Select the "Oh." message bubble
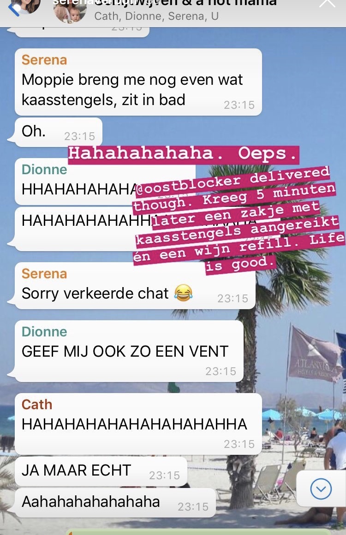 (58, 132)
